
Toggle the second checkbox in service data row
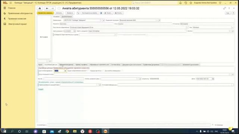point(103,71)
